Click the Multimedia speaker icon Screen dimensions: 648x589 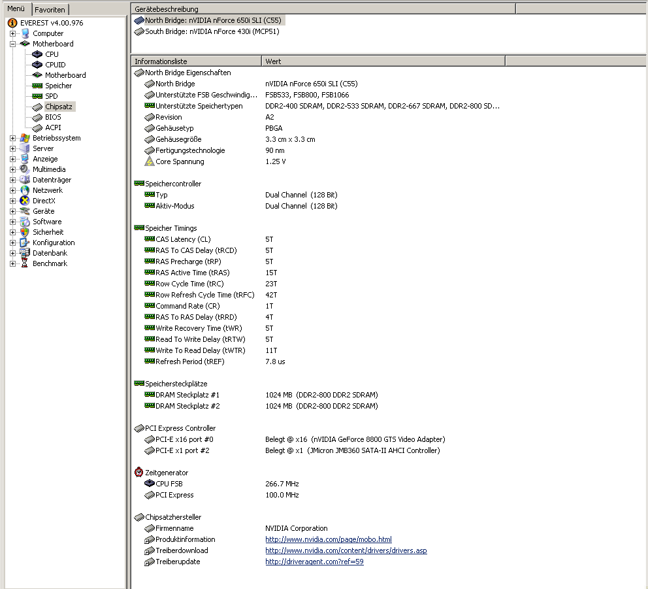(25, 169)
